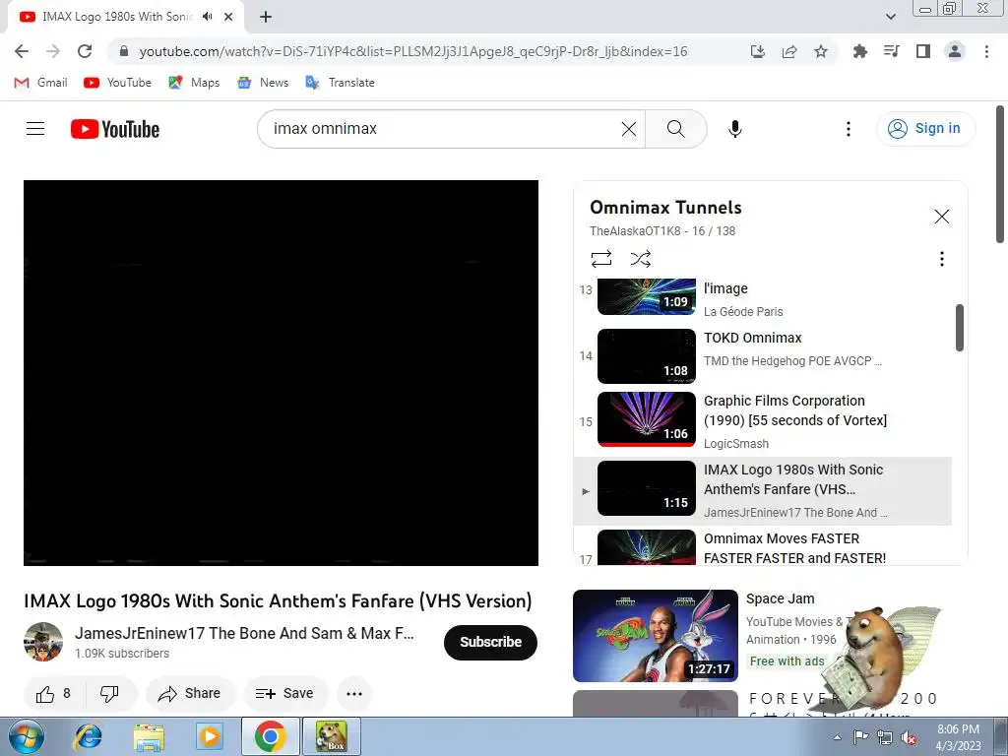Open a new browser tab
The image size is (1008, 756).
[266, 17]
